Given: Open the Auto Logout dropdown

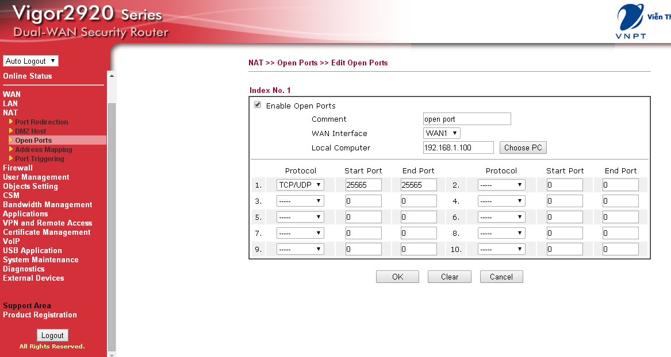Looking at the screenshot, I should [x=30, y=61].
